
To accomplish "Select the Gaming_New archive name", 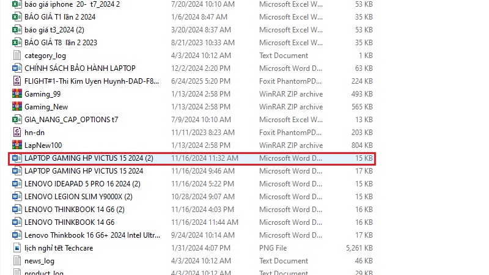I will [46, 106].
